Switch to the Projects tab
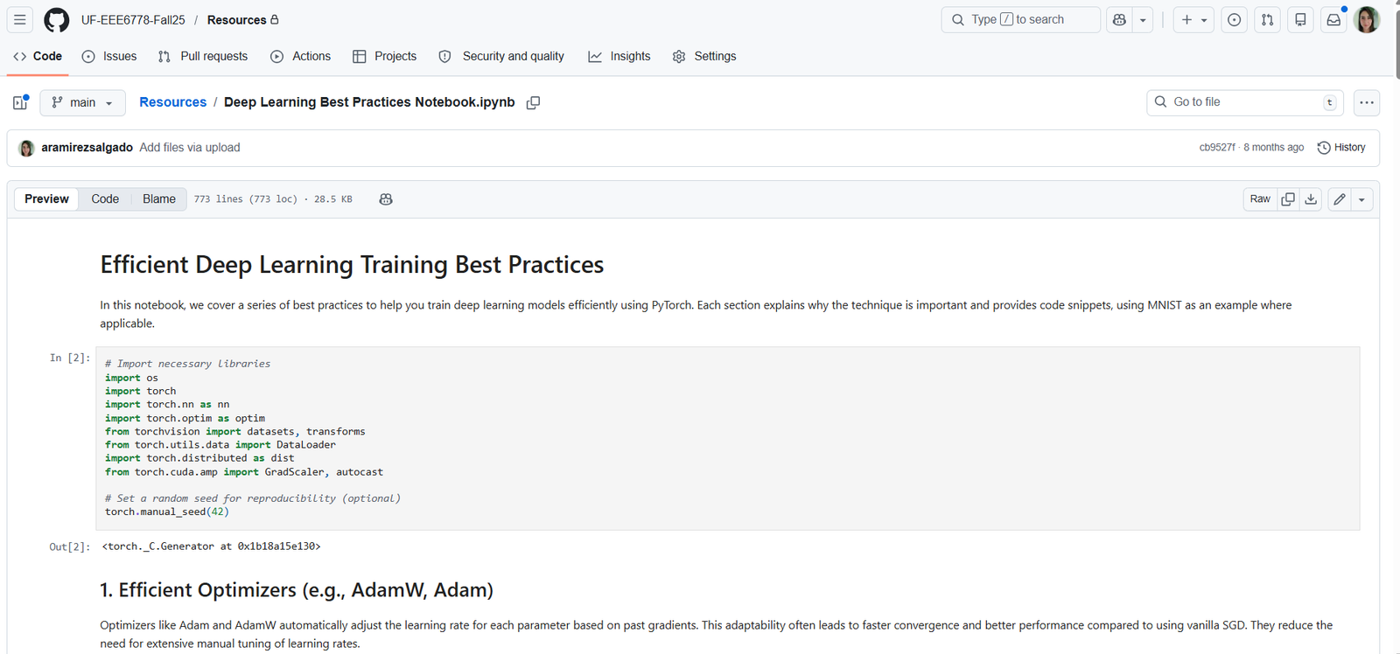This screenshot has height=654, width=1400. click(384, 56)
